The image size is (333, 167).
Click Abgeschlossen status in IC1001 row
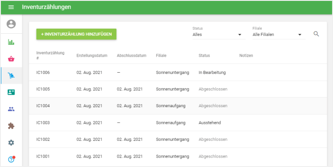click(x=213, y=156)
